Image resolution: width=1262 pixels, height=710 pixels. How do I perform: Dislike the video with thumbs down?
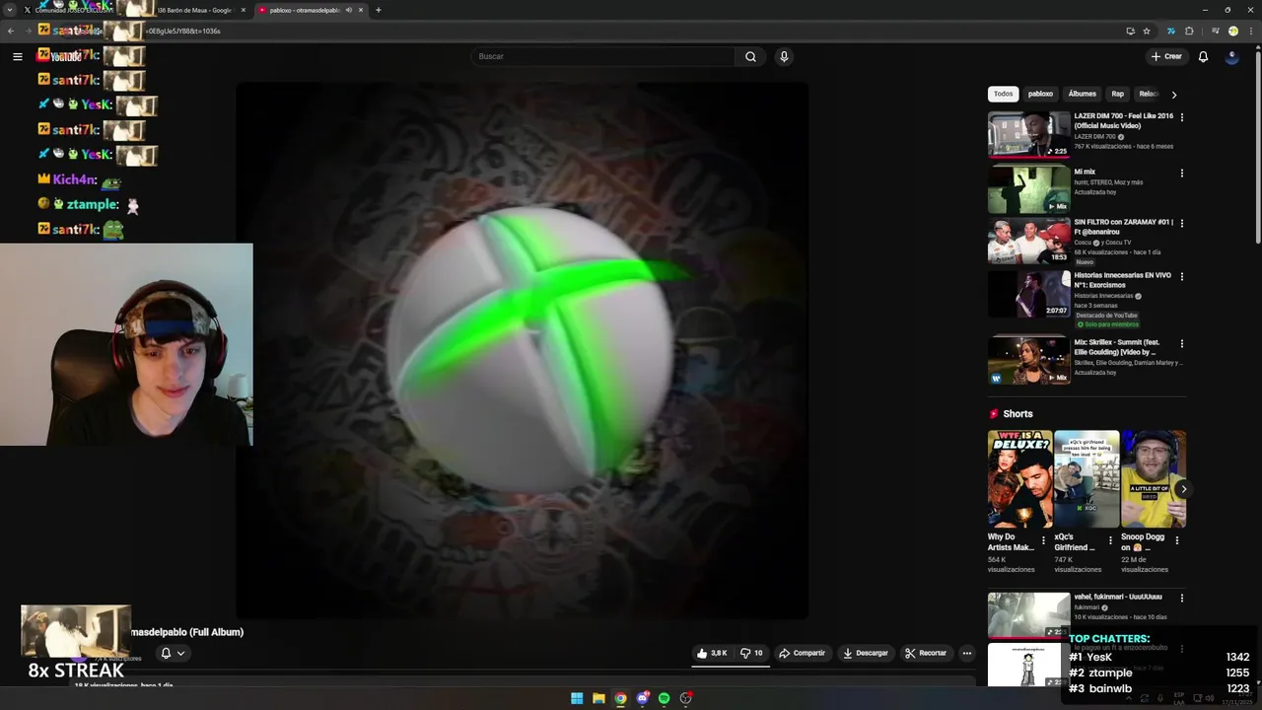(751, 653)
